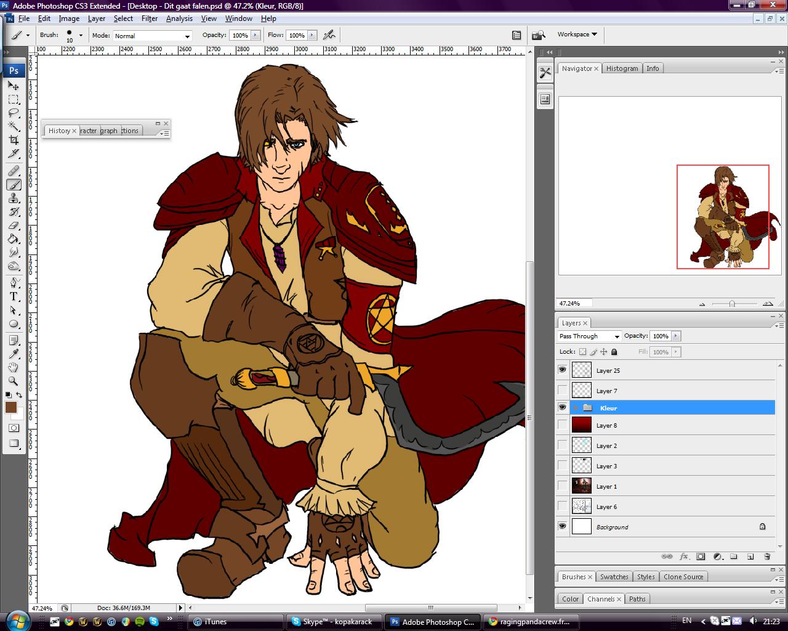The height and width of the screenshot is (631, 788).
Task: Click the Eyedropper tool
Action: click(x=14, y=353)
